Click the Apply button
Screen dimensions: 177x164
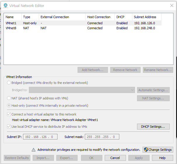(x=139, y=158)
